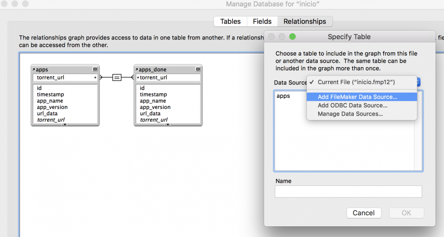Select the timestamp field in apps_done table
Screen dimensions: 444x237
[153, 95]
